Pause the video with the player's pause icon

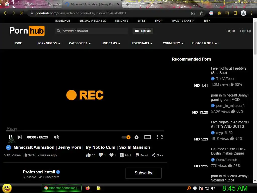(11, 137)
